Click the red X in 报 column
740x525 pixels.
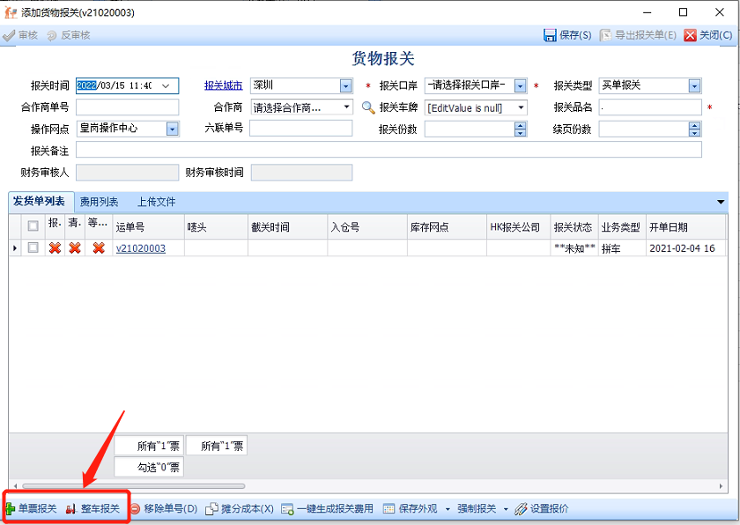pos(55,248)
